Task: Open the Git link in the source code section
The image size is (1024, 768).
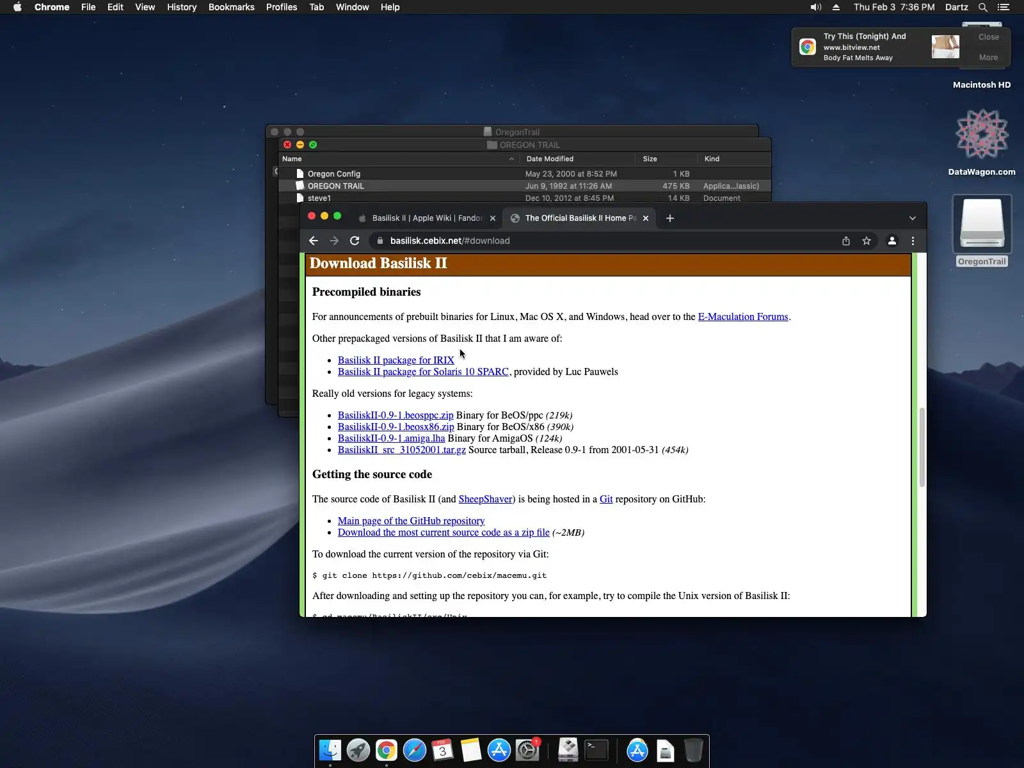Action: 606,499
